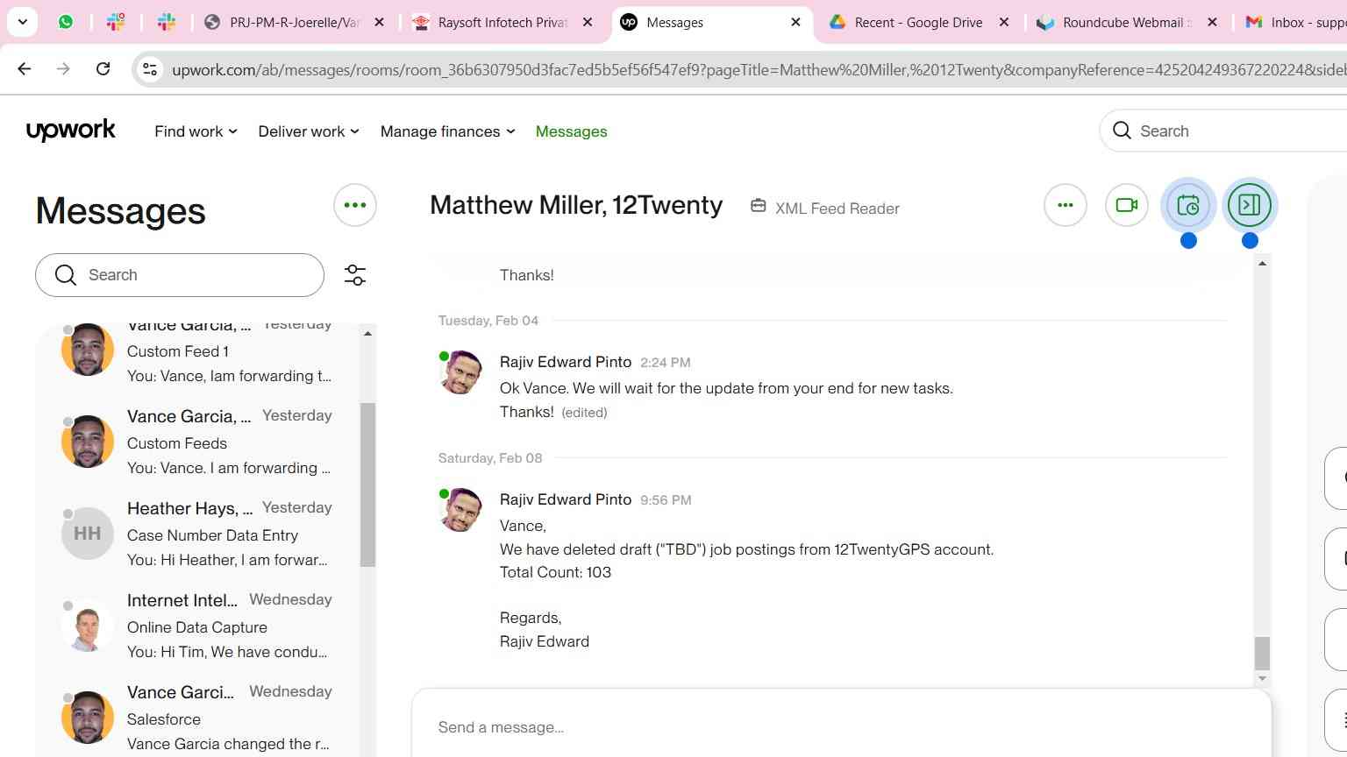Open the XML Feed Reader contract link
The width and height of the screenshot is (1347, 757).
coord(837,209)
